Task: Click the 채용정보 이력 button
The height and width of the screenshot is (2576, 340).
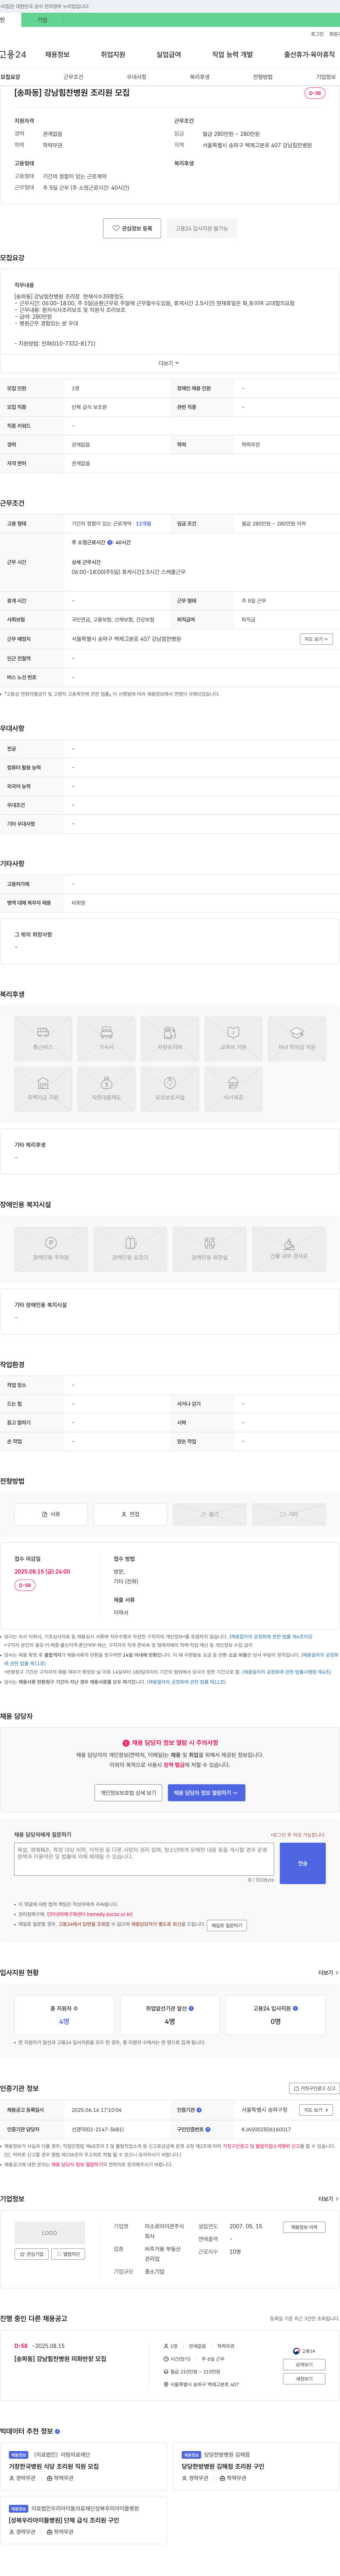Action: click(x=304, y=2227)
